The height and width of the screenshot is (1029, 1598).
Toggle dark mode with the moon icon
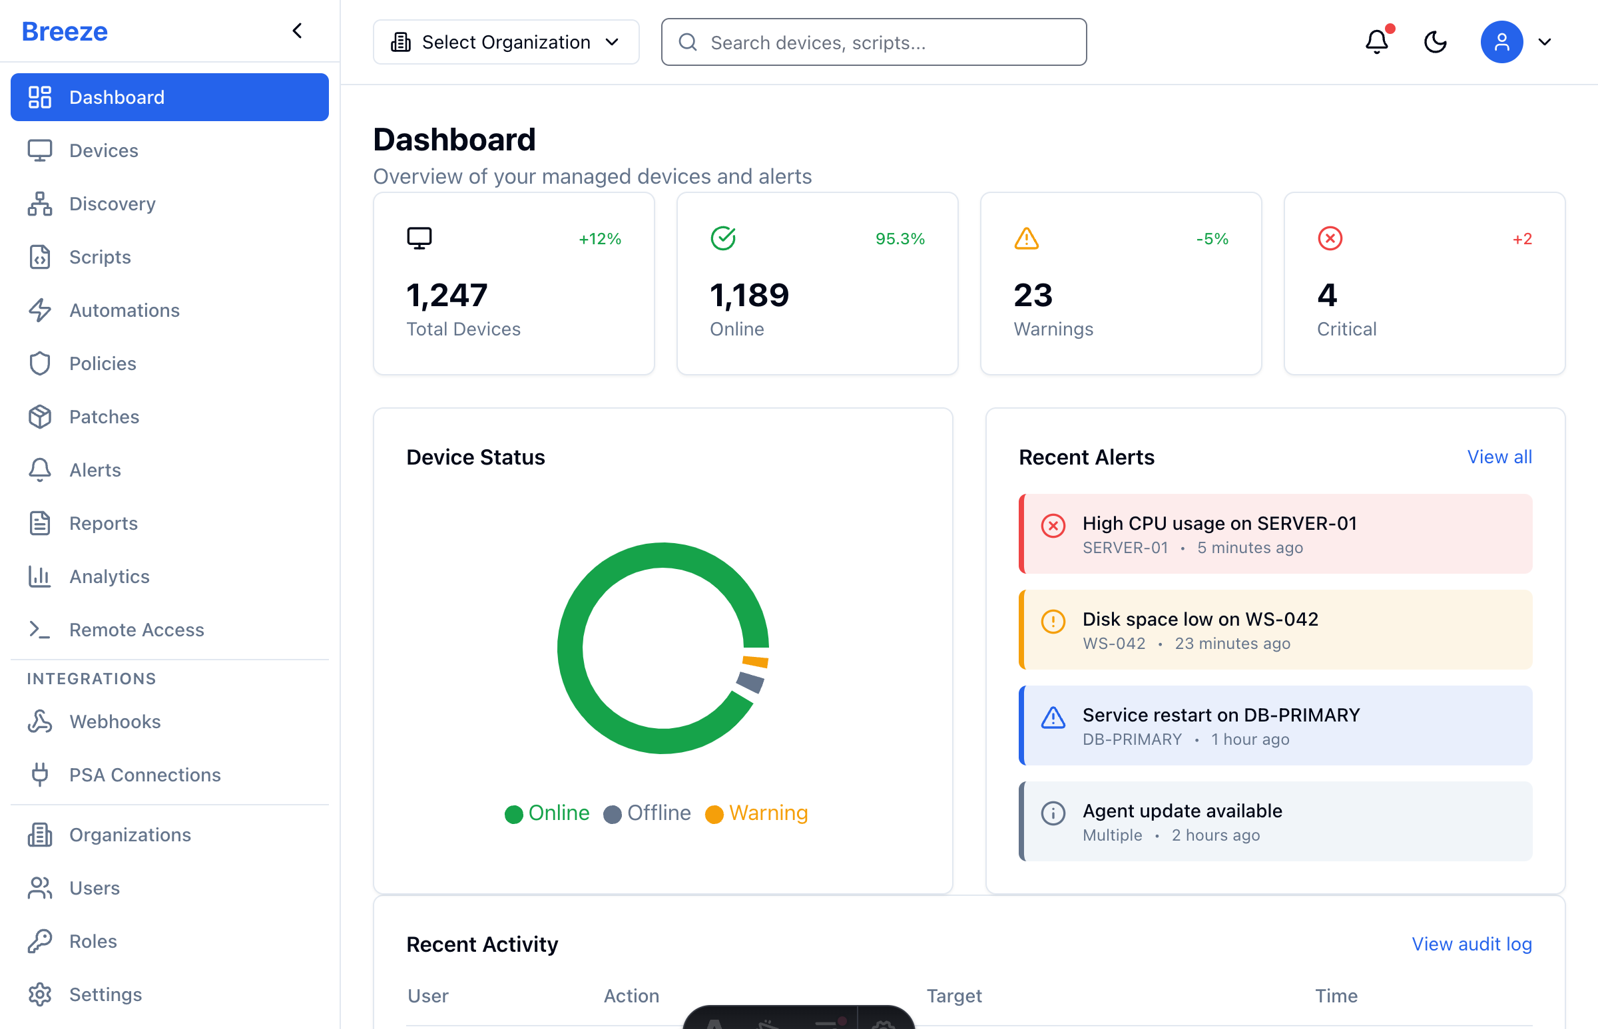1435,41
